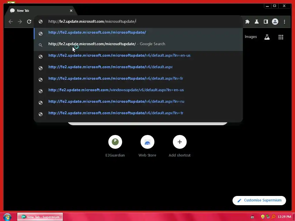This screenshot has height=221, width=295.
Task: Click the globe icon beside the windowsupdate suggestion
Action: 40,91
